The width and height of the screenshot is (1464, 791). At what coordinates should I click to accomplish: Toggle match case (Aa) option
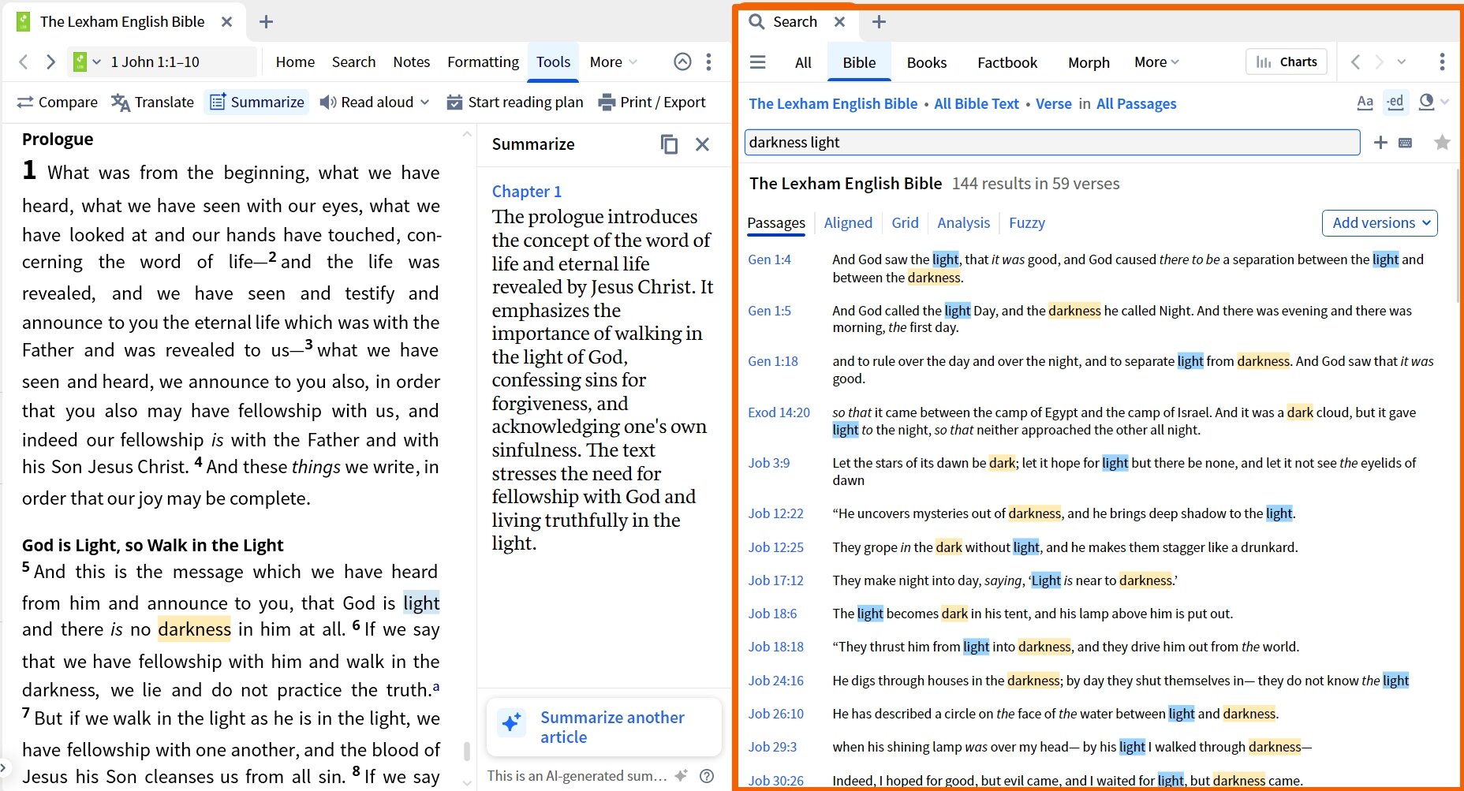tap(1365, 102)
